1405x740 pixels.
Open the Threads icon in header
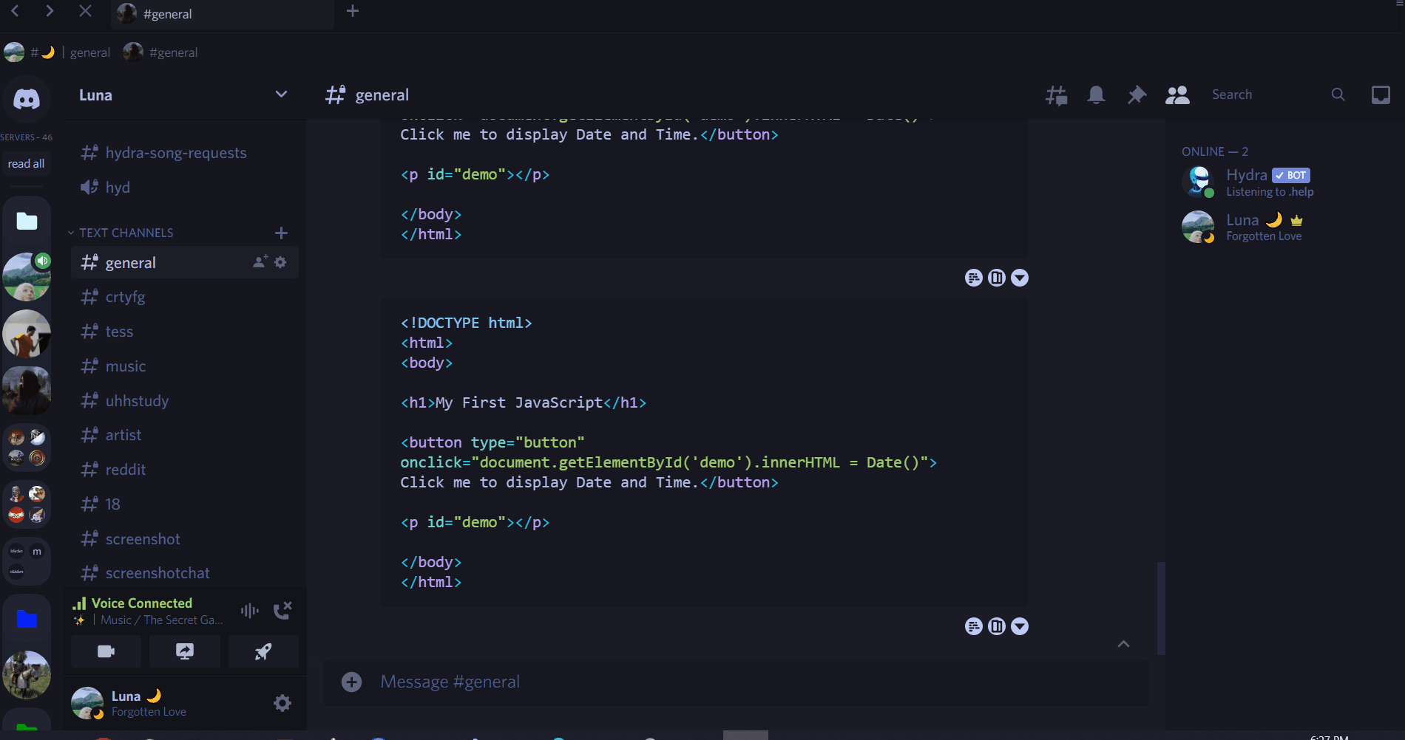[1056, 95]
